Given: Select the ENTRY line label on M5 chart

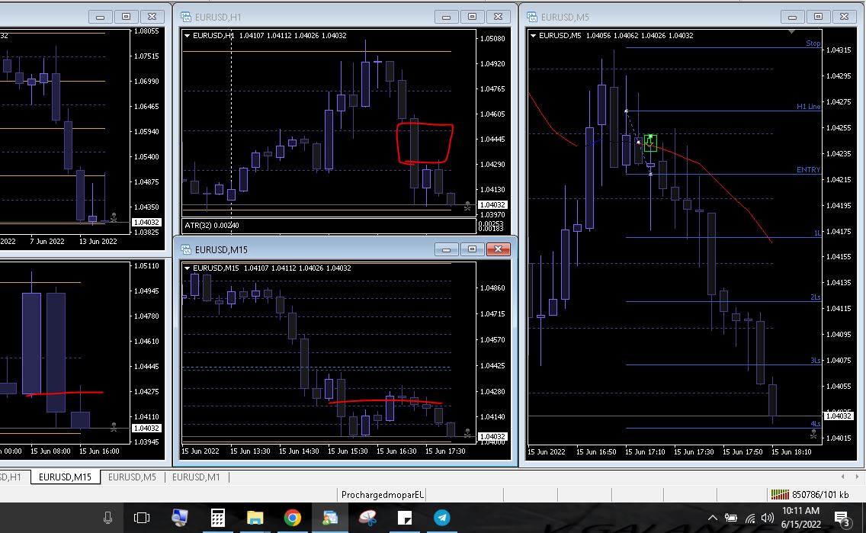Looking at the screenshot, I should point(809,169).
